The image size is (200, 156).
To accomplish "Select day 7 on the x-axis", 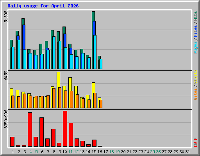I will (x=48, y=152).
